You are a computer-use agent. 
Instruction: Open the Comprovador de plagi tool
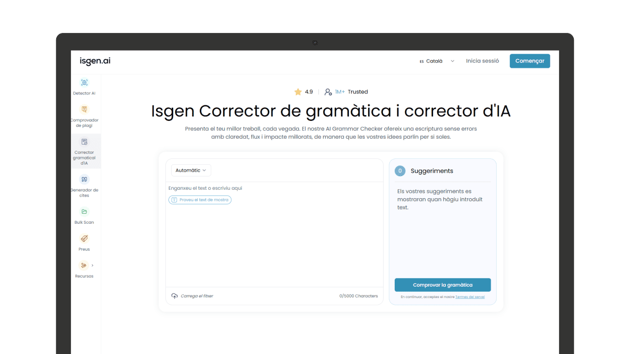84,110
